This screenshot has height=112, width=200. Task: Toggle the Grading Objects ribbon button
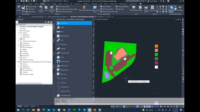coord(171,9)
